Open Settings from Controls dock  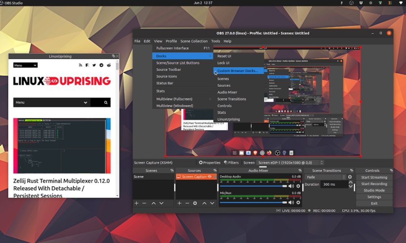tap(374, 197)
